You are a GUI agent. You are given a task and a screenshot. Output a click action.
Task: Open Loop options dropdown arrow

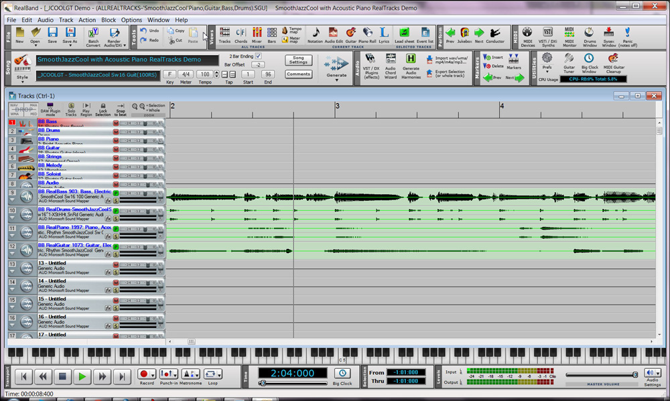(219, 376)
